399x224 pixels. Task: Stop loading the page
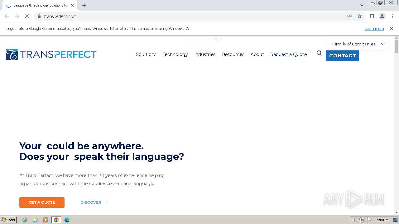pos(27,16)
